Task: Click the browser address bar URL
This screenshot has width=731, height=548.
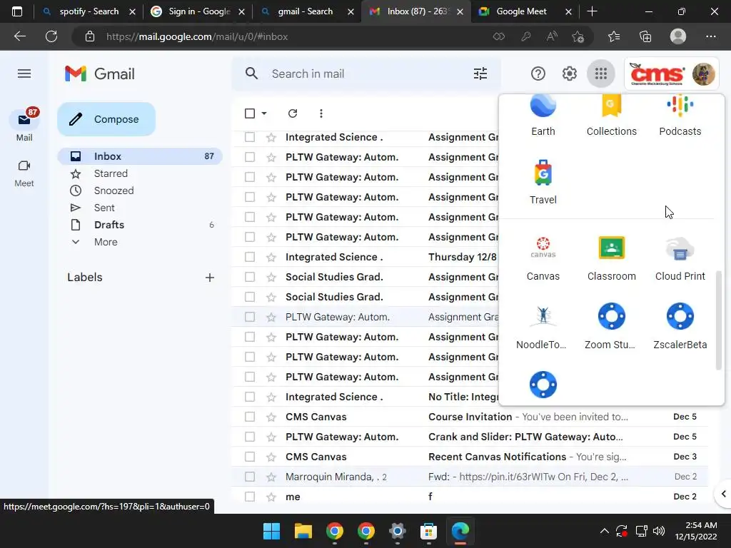Action: 197,36
